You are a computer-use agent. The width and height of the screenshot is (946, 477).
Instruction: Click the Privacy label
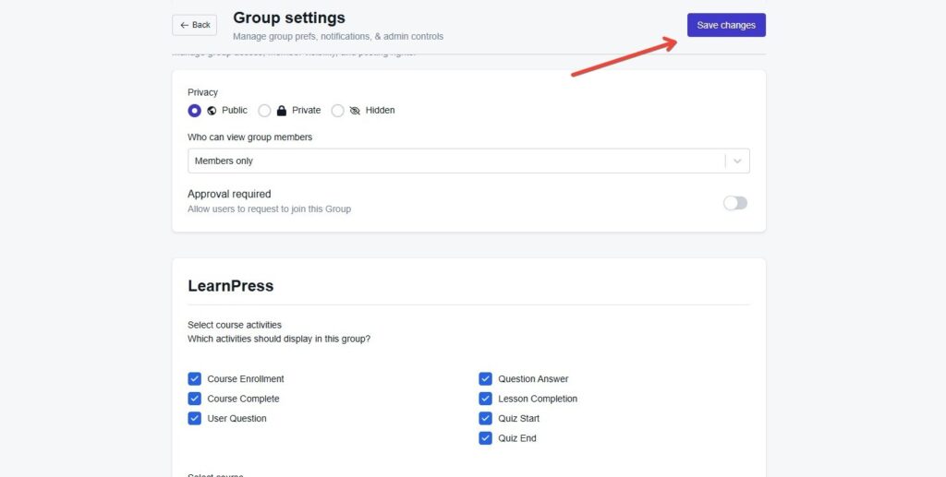pos(202,92)
